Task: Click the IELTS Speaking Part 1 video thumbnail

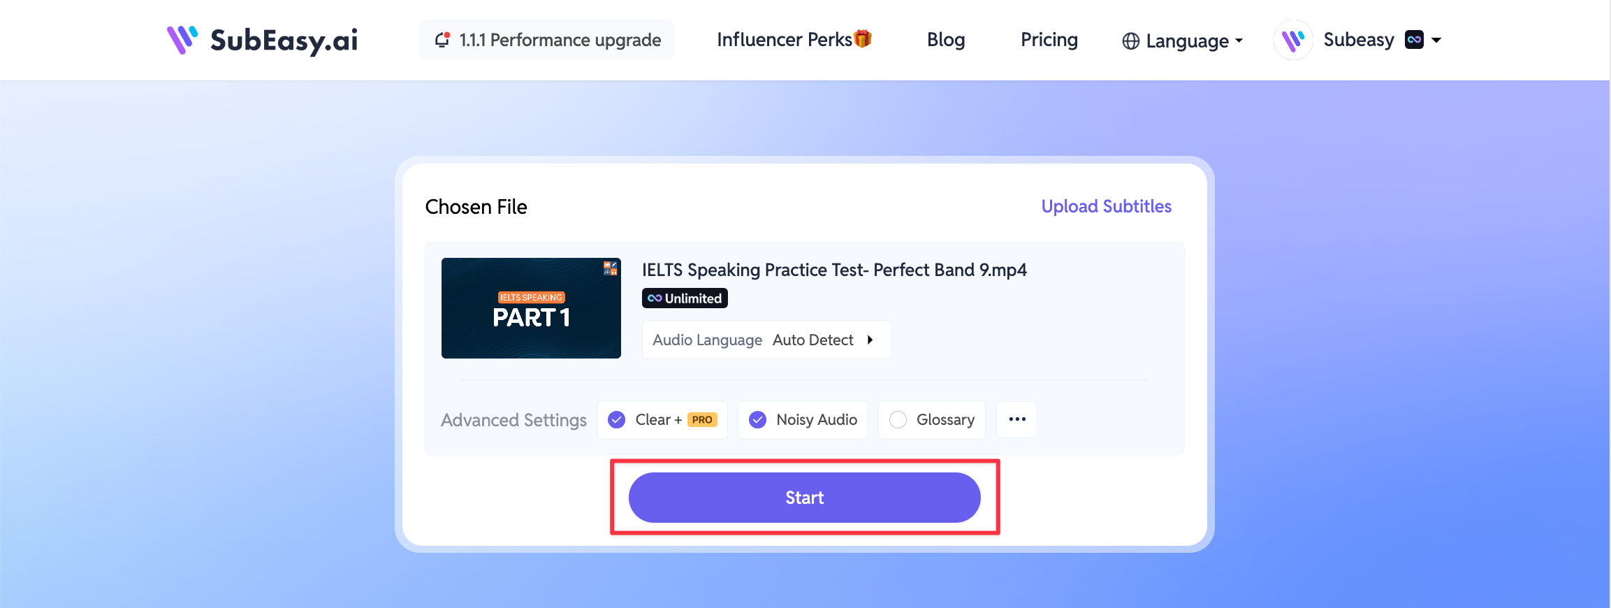Action: pyautogui.click(x=531, y=308)
